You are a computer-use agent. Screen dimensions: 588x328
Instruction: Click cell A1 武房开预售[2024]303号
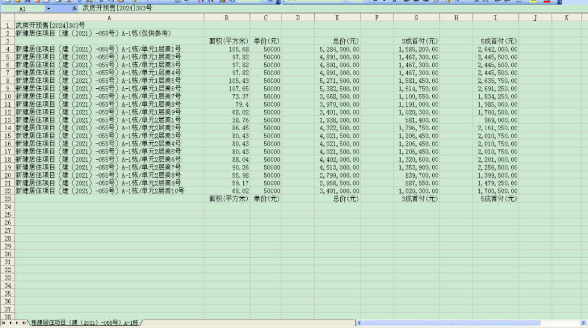coord(109,26)
